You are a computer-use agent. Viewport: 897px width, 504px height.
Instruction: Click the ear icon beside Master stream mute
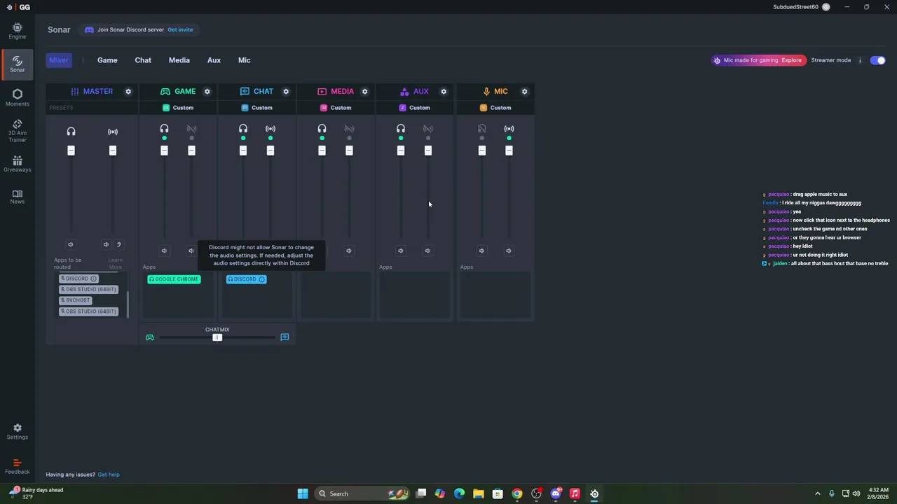[x=118, y=244]
